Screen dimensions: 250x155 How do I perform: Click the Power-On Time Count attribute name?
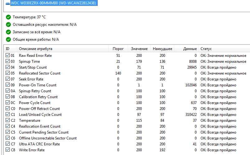pos(38,85)
